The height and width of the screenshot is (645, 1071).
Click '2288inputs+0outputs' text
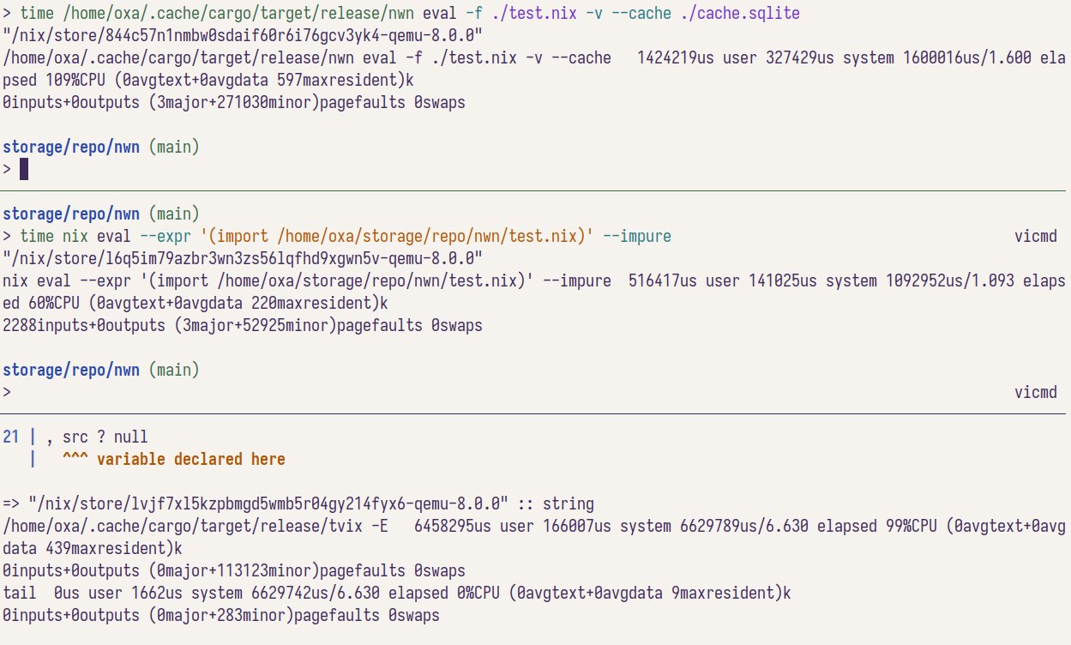point(84,325)
